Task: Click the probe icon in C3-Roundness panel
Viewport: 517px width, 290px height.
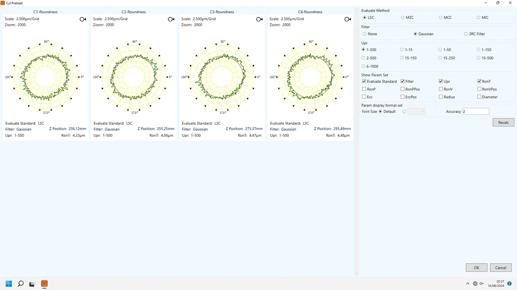Action: coord(259,19)
